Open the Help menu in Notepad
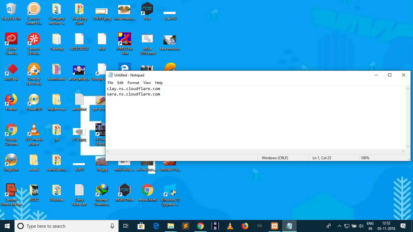 159,83
